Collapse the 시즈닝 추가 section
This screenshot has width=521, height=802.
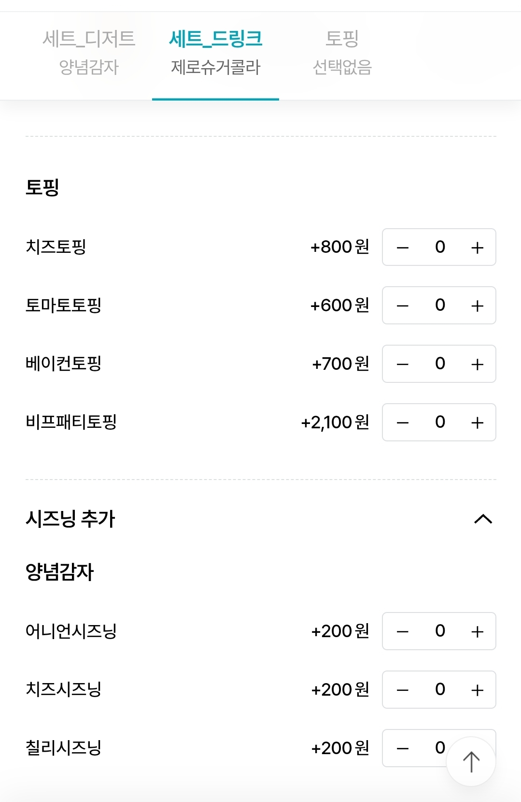click(x=483, y=519)
